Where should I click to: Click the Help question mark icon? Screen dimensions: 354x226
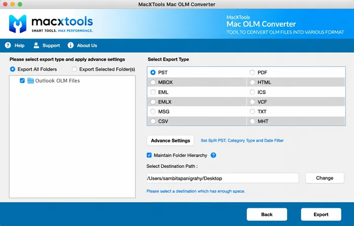(x=8, y=46)
